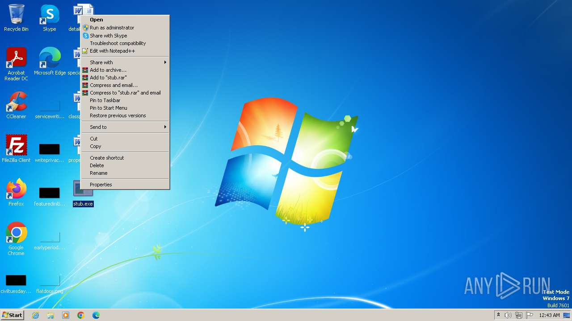
Task: Select stub.exe file icon
Action: tap(83, 193)
